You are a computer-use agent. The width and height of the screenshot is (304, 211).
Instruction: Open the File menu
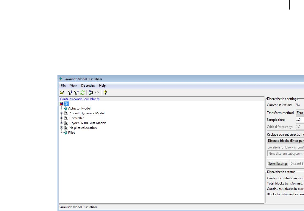(x=63, y=85)
